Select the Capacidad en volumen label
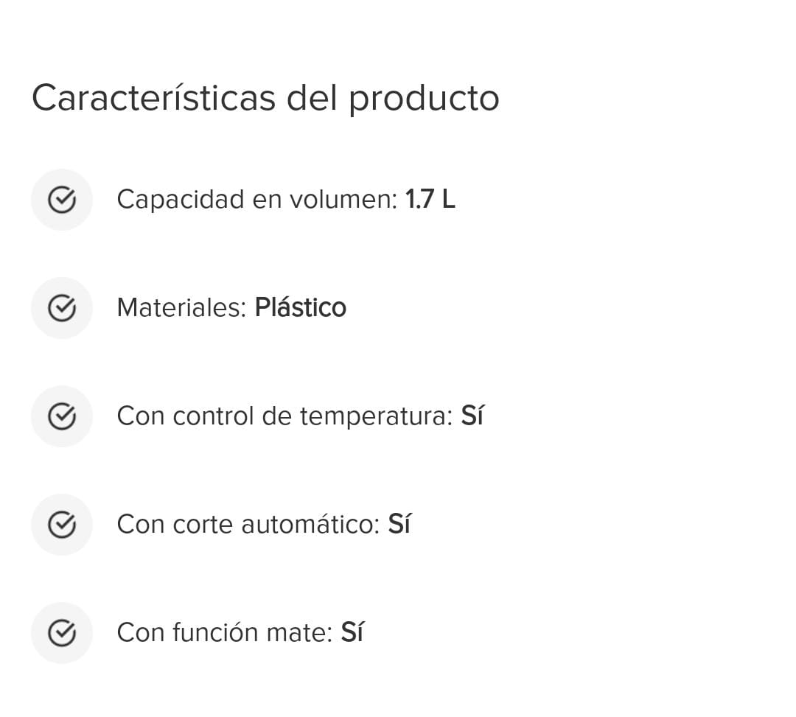796x717 pixels. pyautogui.click(x=257, y=200)
